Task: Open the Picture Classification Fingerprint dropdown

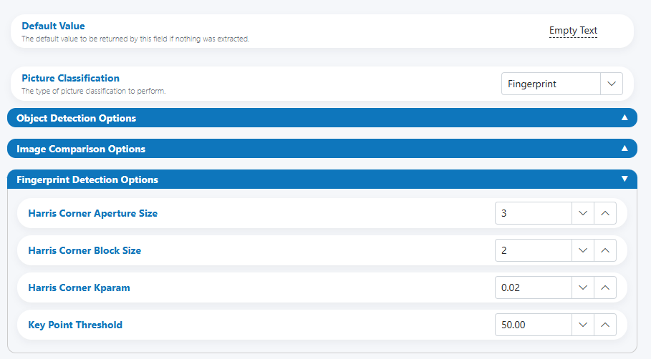Action: 612,84
